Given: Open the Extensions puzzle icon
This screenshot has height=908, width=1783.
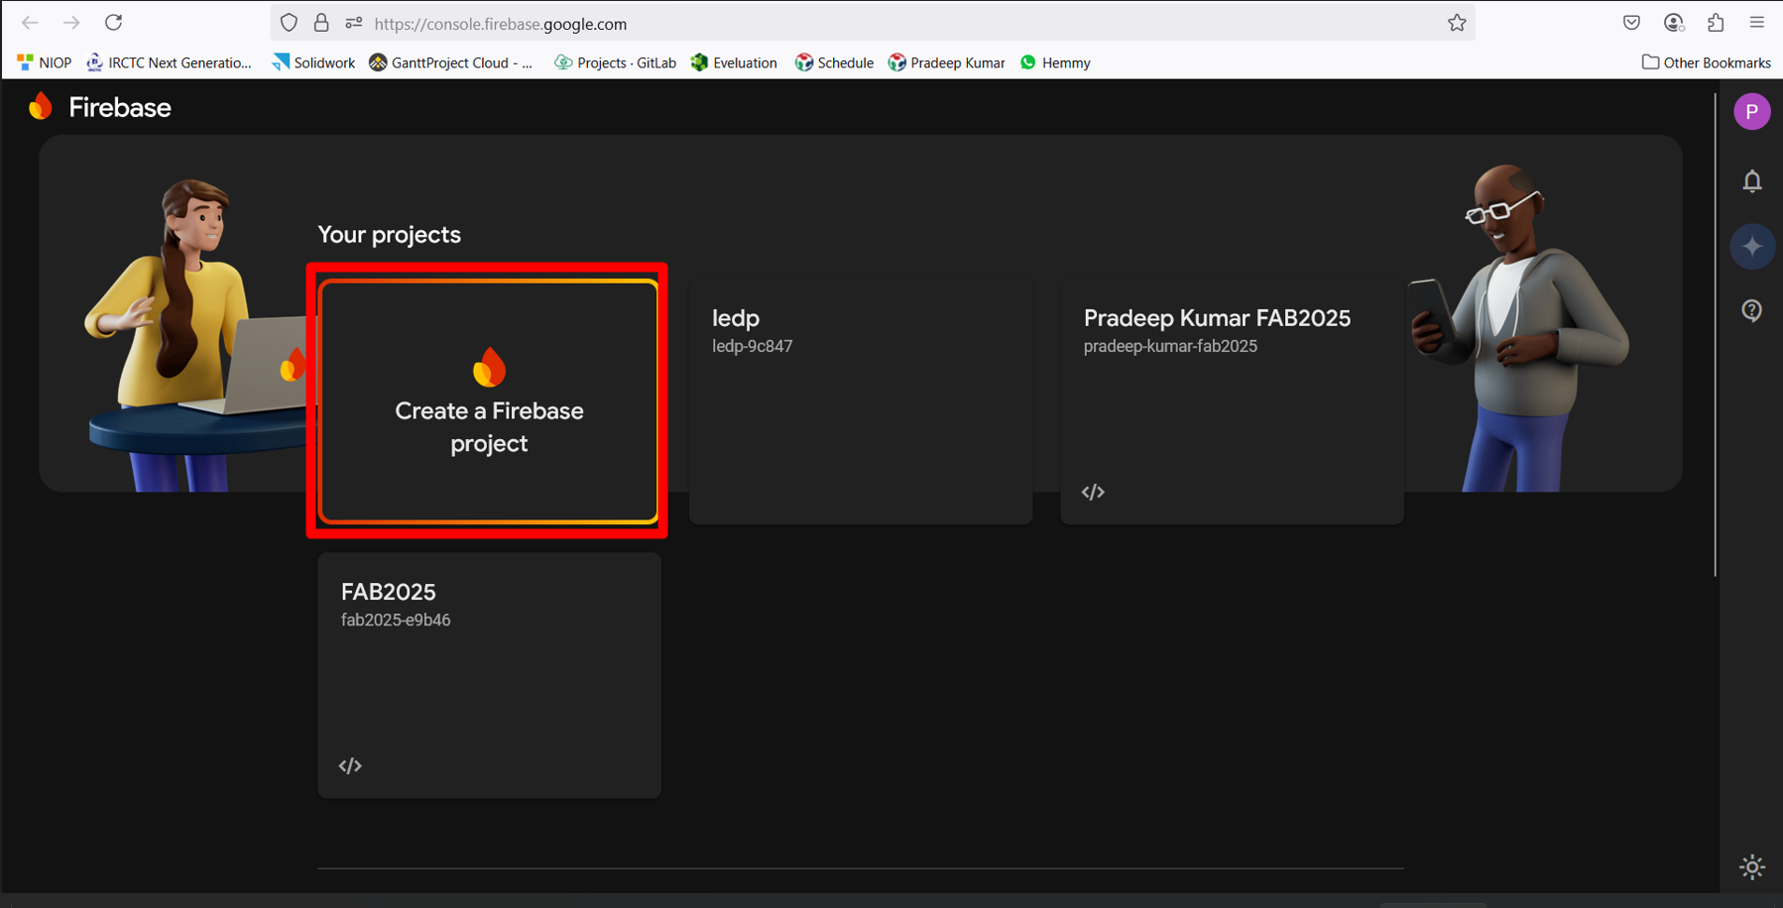Looking at the screenshot, I should 1716,23.
